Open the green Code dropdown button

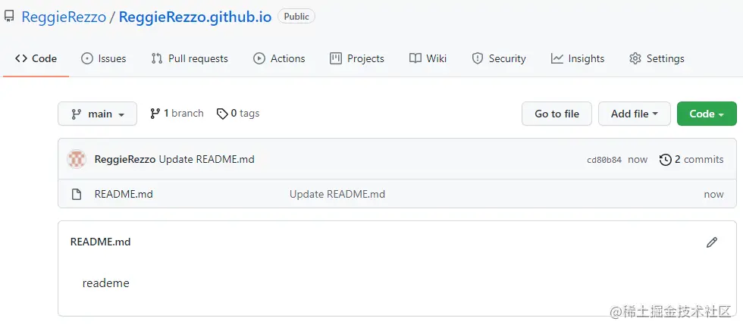[707, 114]
